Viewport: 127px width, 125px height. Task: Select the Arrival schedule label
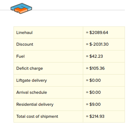[x=32, y=93]
